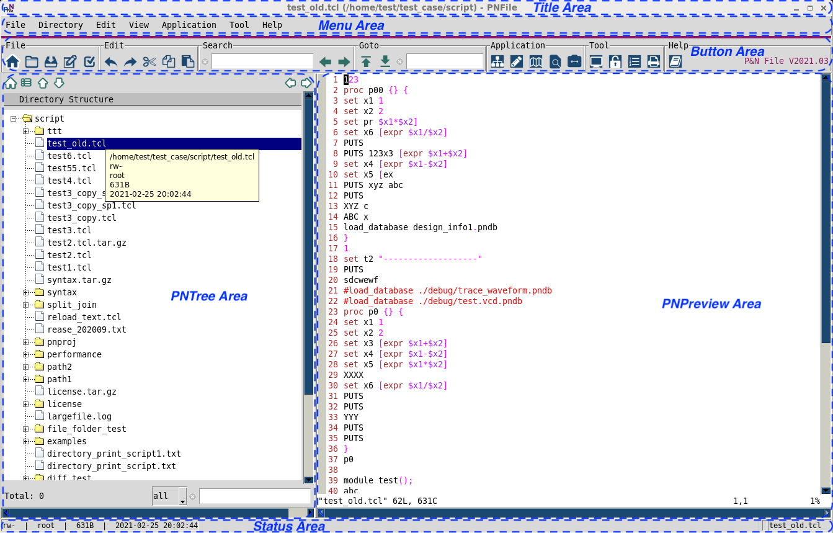The width and height of the screenshot is (833, 533).
Task: Jump to file top with Goto up arrow
Action: [367, 61]
